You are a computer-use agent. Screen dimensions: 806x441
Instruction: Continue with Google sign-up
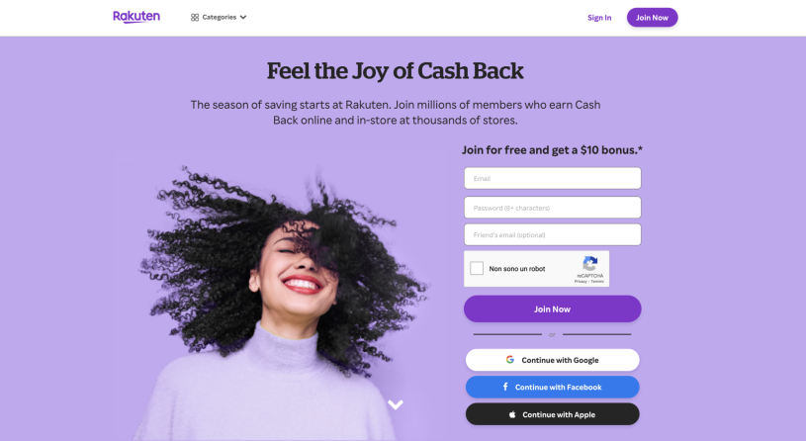point(552,360)
